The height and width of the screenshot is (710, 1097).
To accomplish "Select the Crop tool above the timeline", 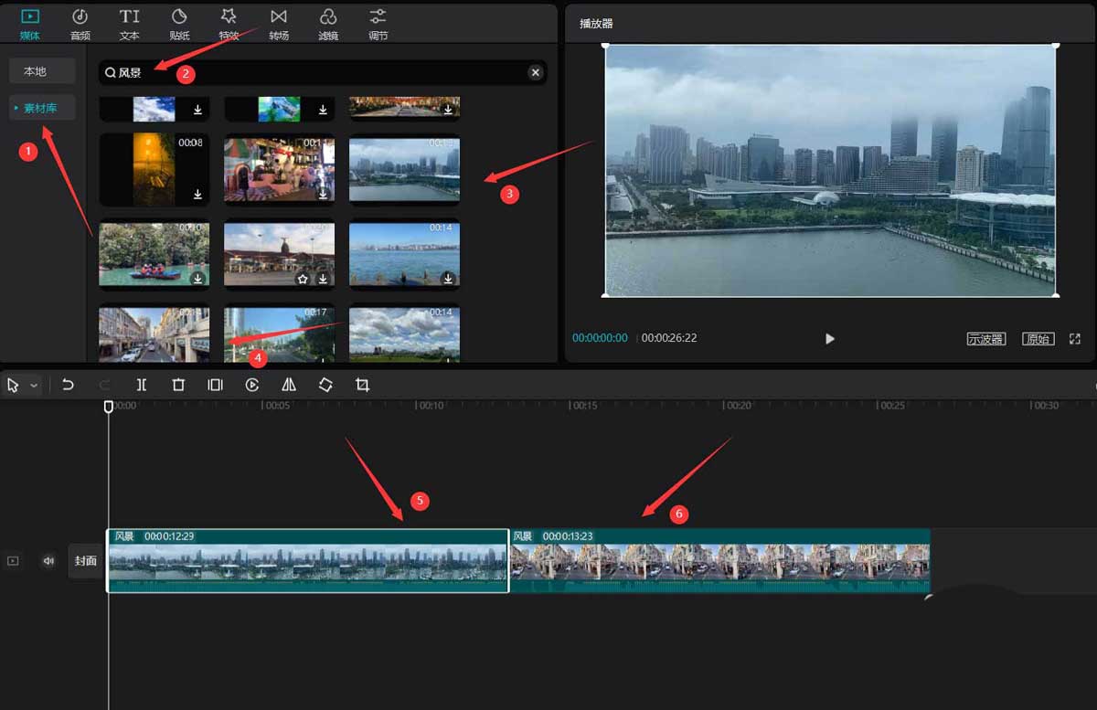I will coord(362,385).
